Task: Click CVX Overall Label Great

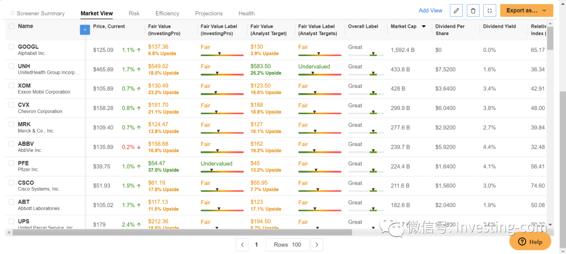Action: [x=355, y=105]
